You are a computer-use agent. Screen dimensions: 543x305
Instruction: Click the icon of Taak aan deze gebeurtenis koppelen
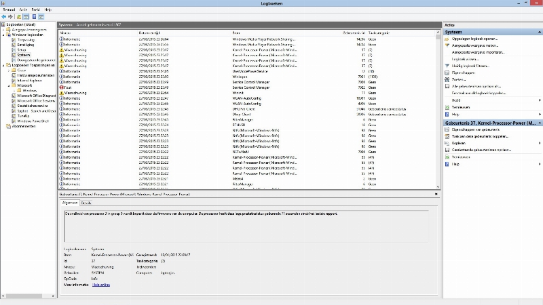pos(447,136)
